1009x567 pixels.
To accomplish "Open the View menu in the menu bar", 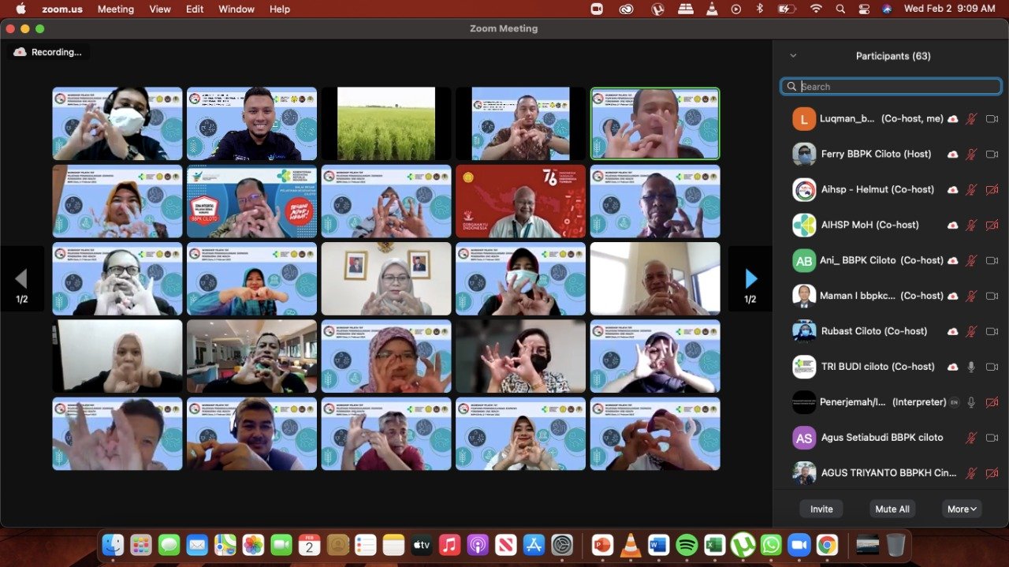I will [x=160, y=9].
